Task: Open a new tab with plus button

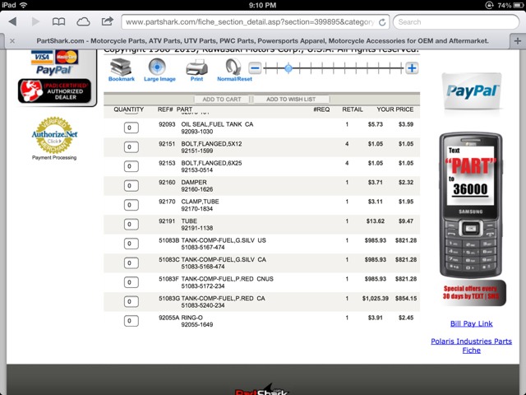Action: click(518, 41)
